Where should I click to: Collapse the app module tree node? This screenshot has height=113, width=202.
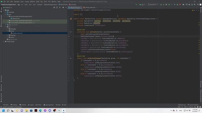click(3, 10)
